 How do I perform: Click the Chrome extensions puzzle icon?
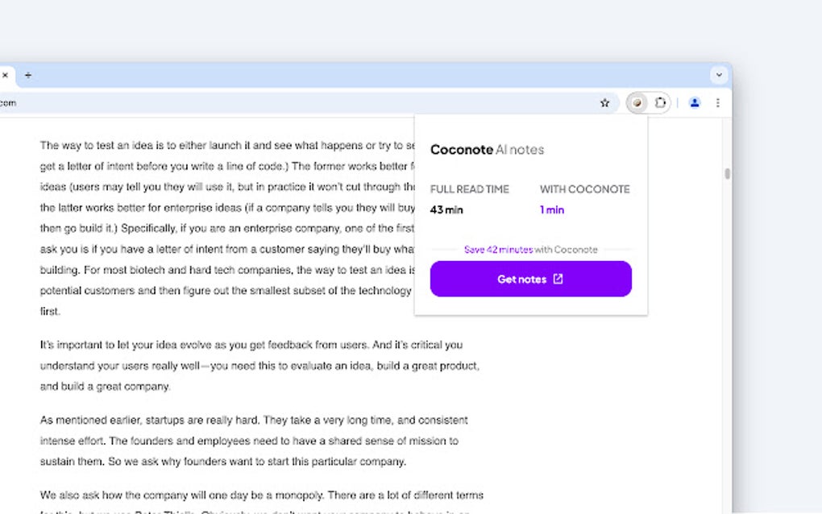[x=661, y=102]
